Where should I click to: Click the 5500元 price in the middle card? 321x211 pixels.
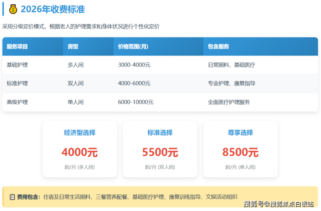160,152
